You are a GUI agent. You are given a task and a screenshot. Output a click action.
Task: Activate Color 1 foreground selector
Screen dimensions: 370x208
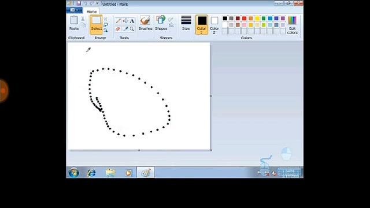[x=202, y=25]
